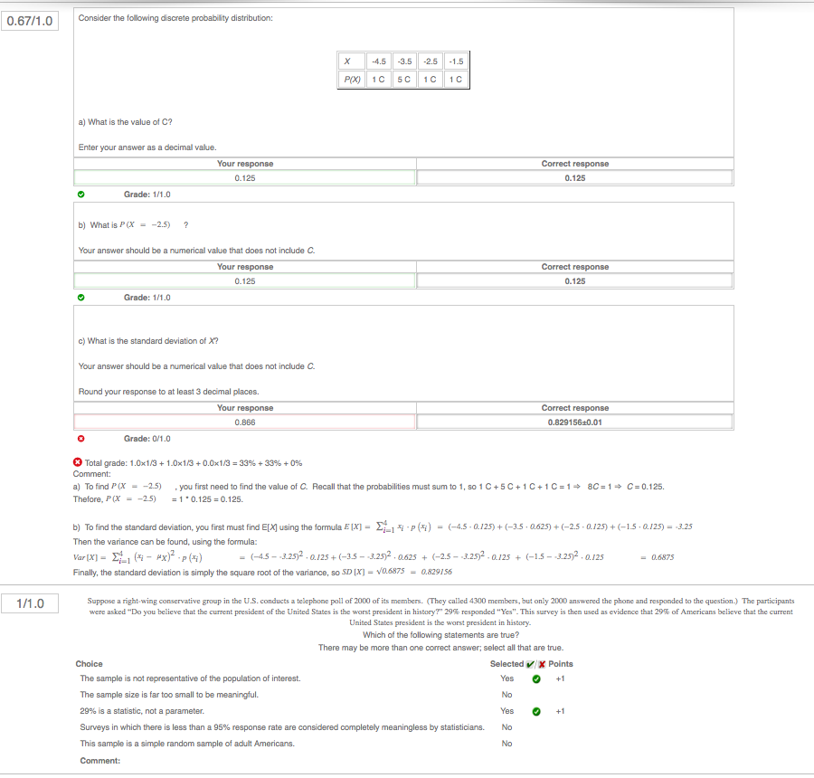Click green check for '29% is a statistic' row
The width and height of the screenshot is (814, 778).
(536, 711)
